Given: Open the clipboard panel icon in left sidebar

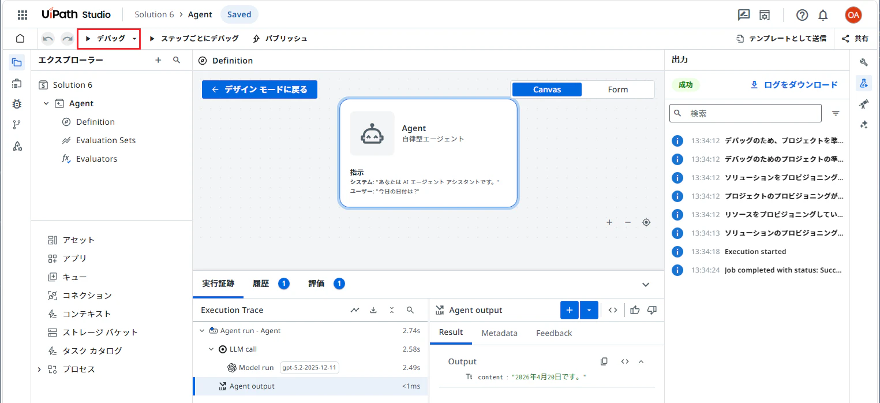Looking at the screenshot, I should coord(17,84).
